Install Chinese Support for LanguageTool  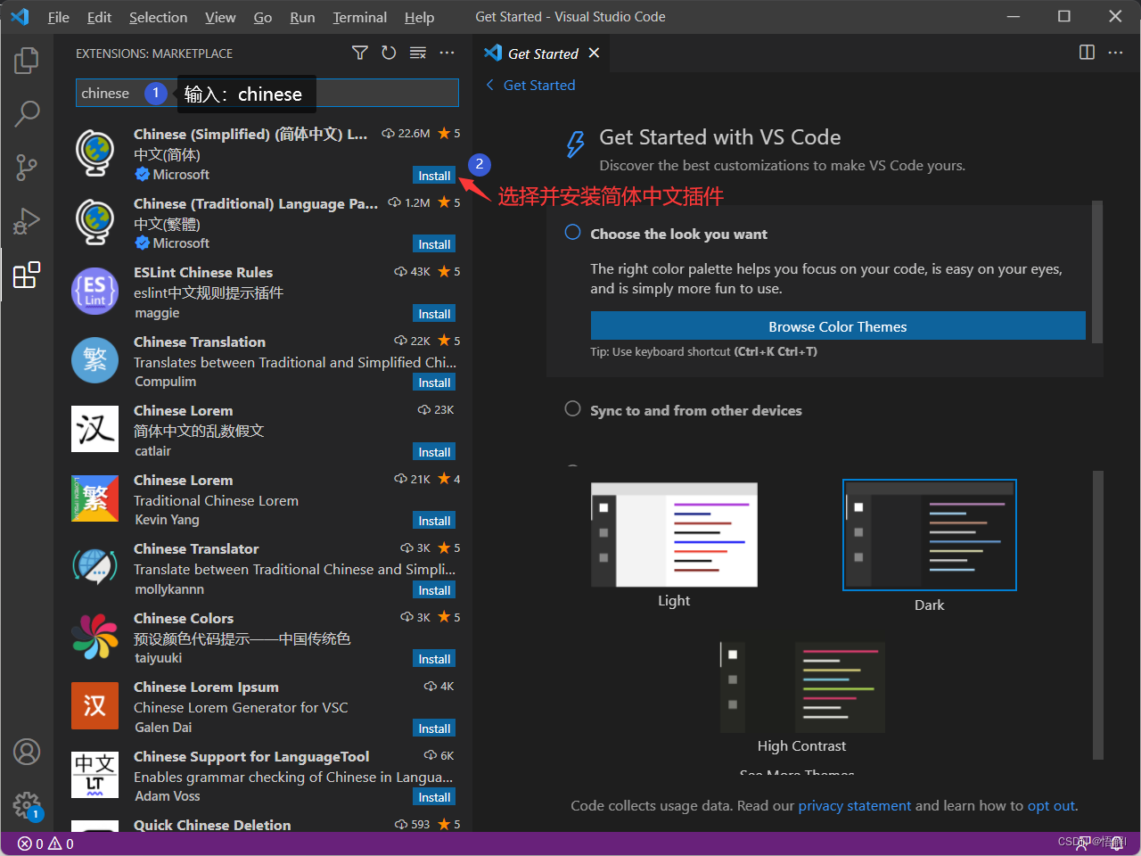434,797
